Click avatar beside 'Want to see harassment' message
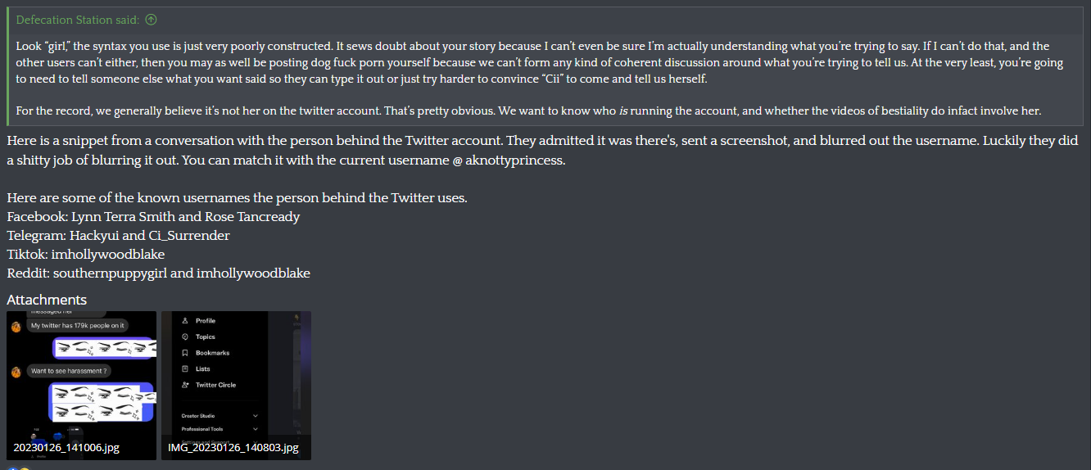The width and height of the screenshot is (1091, 470). coord(16,372)
